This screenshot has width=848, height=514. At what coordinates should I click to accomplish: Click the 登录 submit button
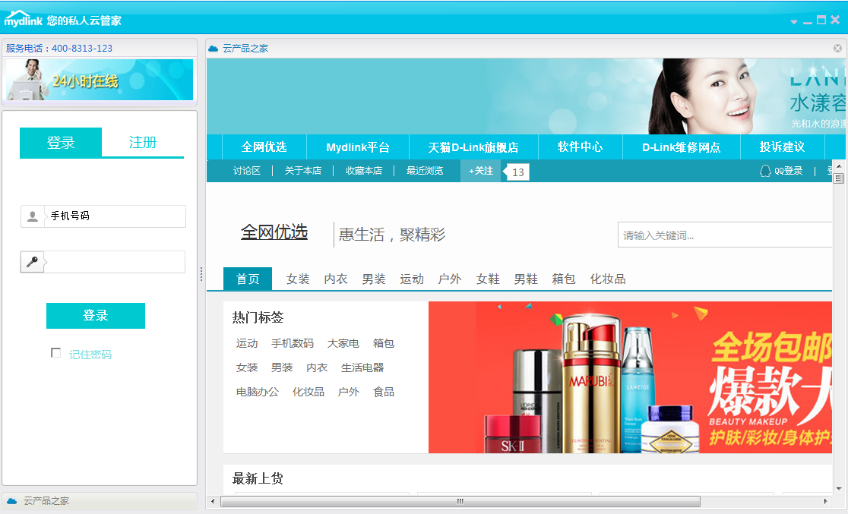[96, 316]
